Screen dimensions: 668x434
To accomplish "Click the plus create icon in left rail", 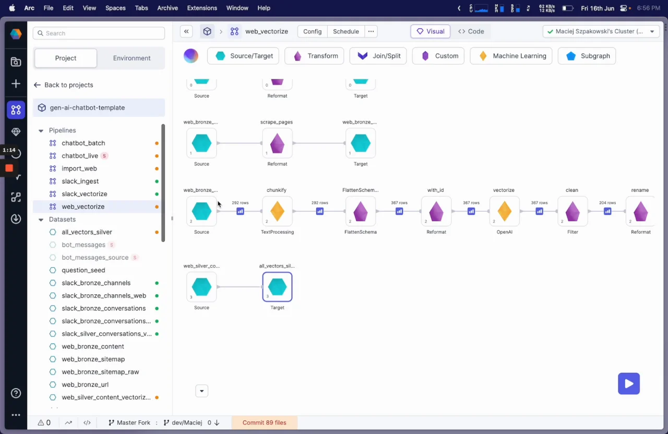I will (x=16, y=84).
